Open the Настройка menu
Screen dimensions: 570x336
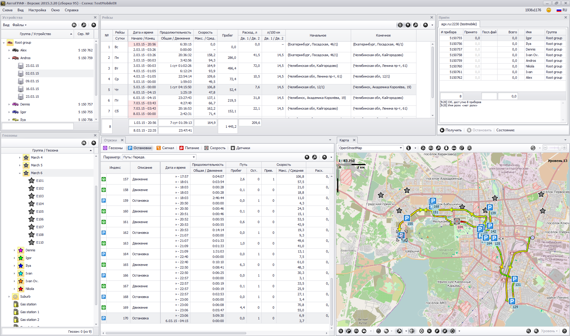click(37, 10)
